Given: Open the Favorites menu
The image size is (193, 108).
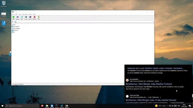Looking at the screenshot, I should (25, 14).
